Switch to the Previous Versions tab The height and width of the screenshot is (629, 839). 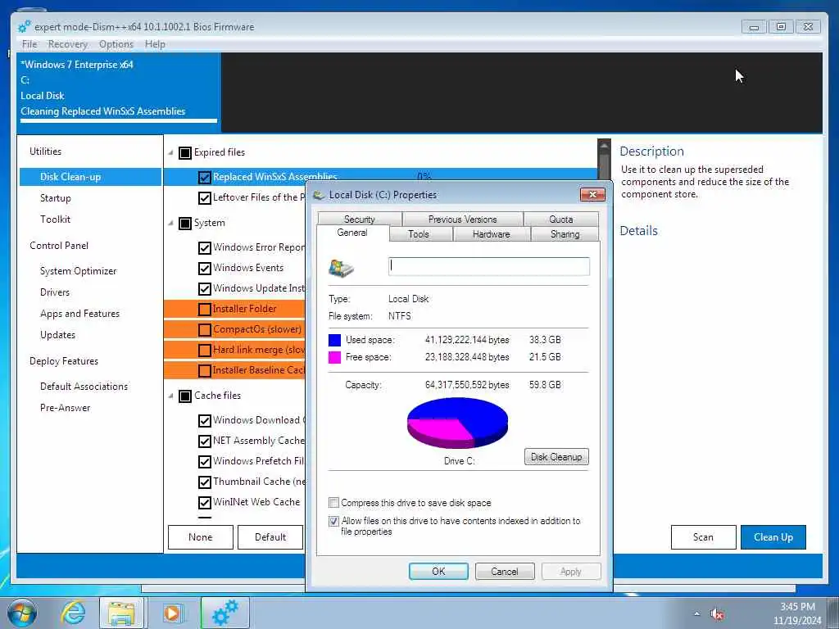point(463,219)
